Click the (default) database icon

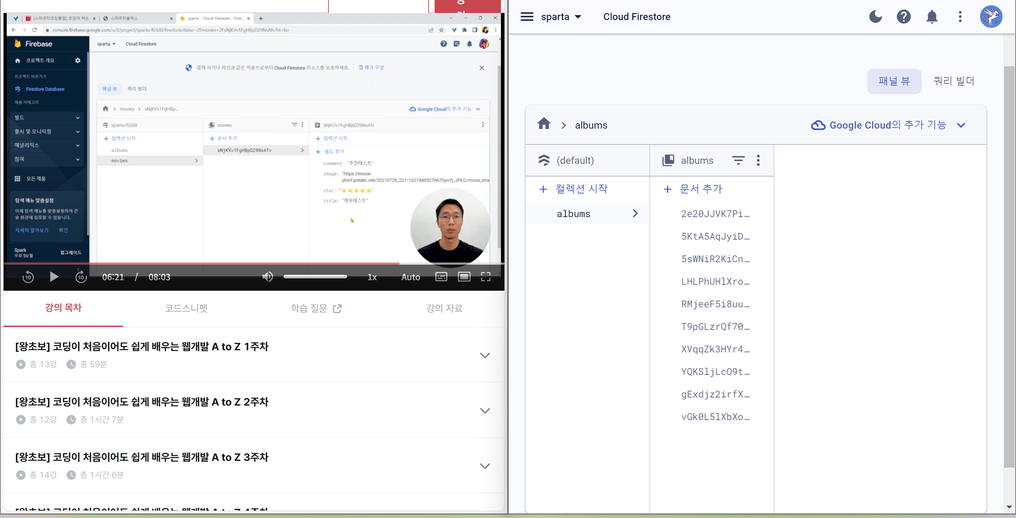point(544,160)
